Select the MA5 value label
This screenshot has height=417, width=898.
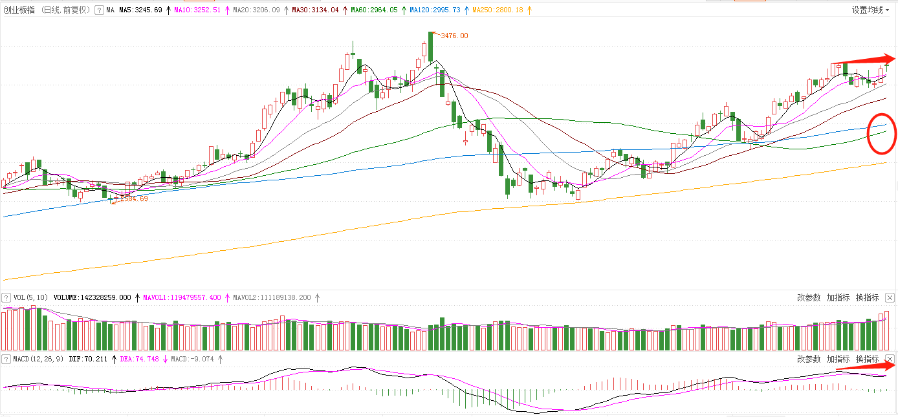pyautogui.click(x=140, y=10)
